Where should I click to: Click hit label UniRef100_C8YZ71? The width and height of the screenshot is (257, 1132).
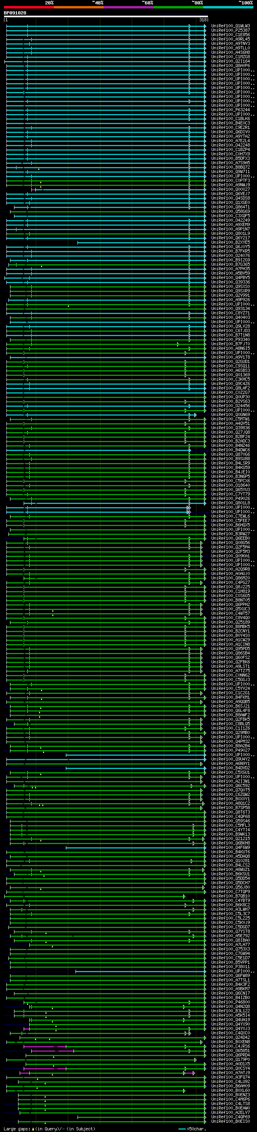[x=230, y=313]
